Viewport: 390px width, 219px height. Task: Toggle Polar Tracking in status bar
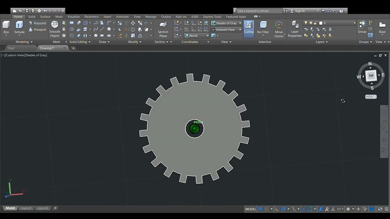[283, 209]
